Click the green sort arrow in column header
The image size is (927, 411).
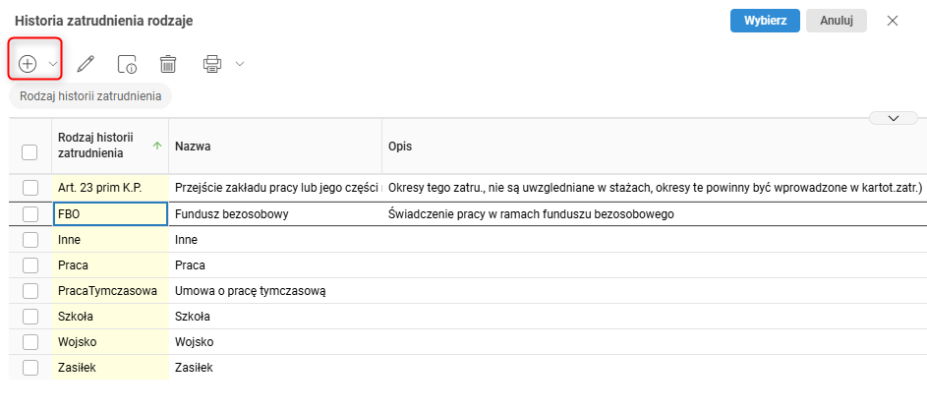click(x=158, y=146)
